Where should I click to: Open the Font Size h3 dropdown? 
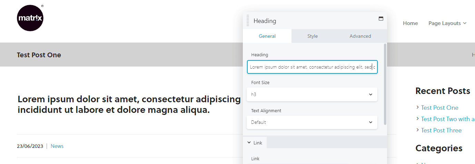312,94
